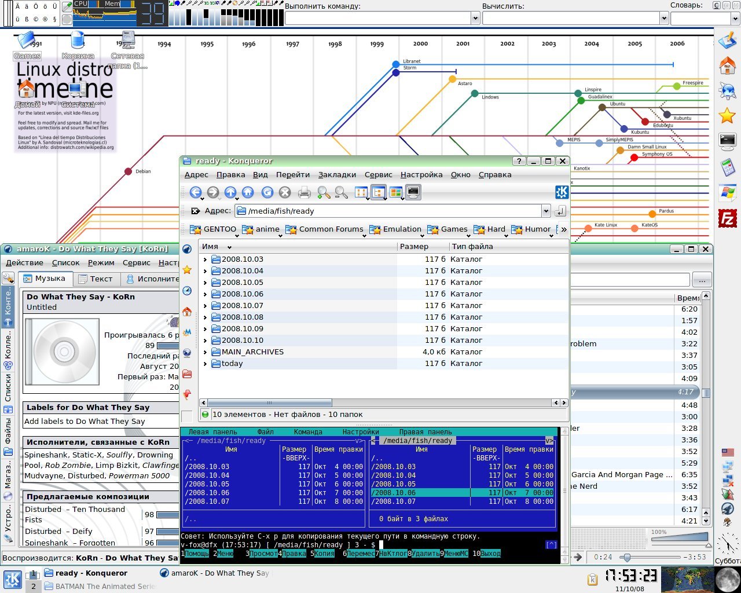This screenshot has width=741, height=593.
Task: Show more bookmark toolbar items chevron
Action: 564,229
